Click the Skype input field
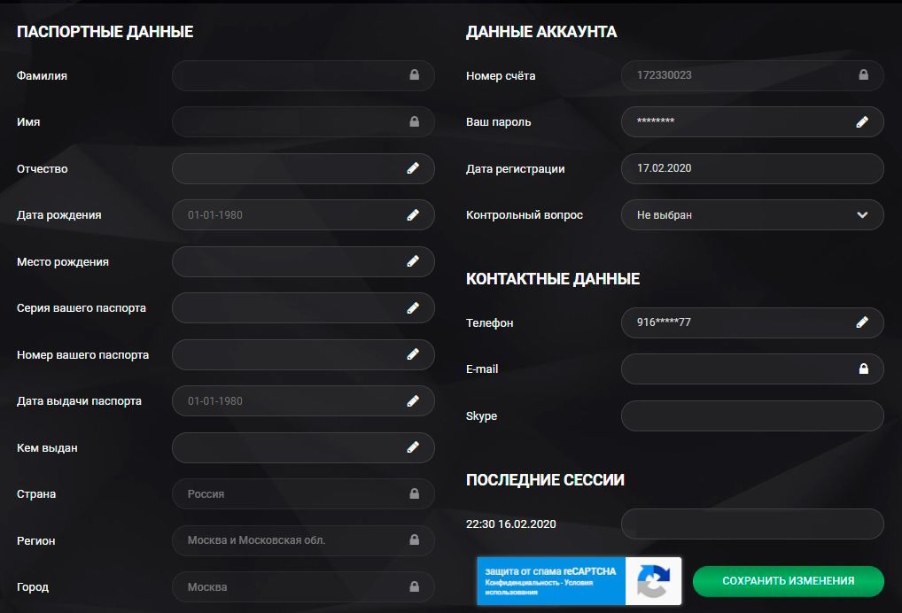The height and width of the screenshot is (613, 902). (x=752, y=415)
